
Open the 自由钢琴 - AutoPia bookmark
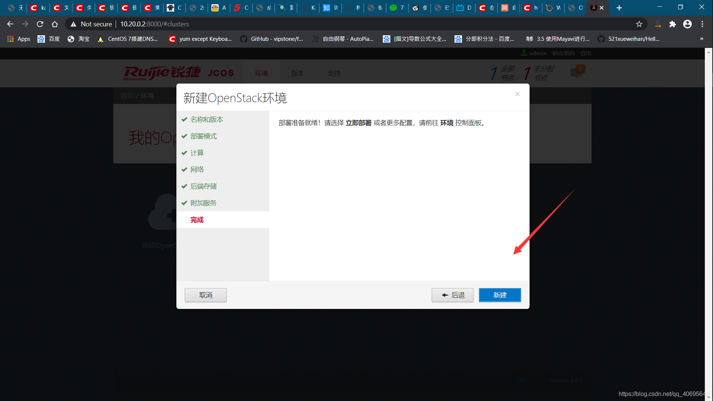(343, 39)
